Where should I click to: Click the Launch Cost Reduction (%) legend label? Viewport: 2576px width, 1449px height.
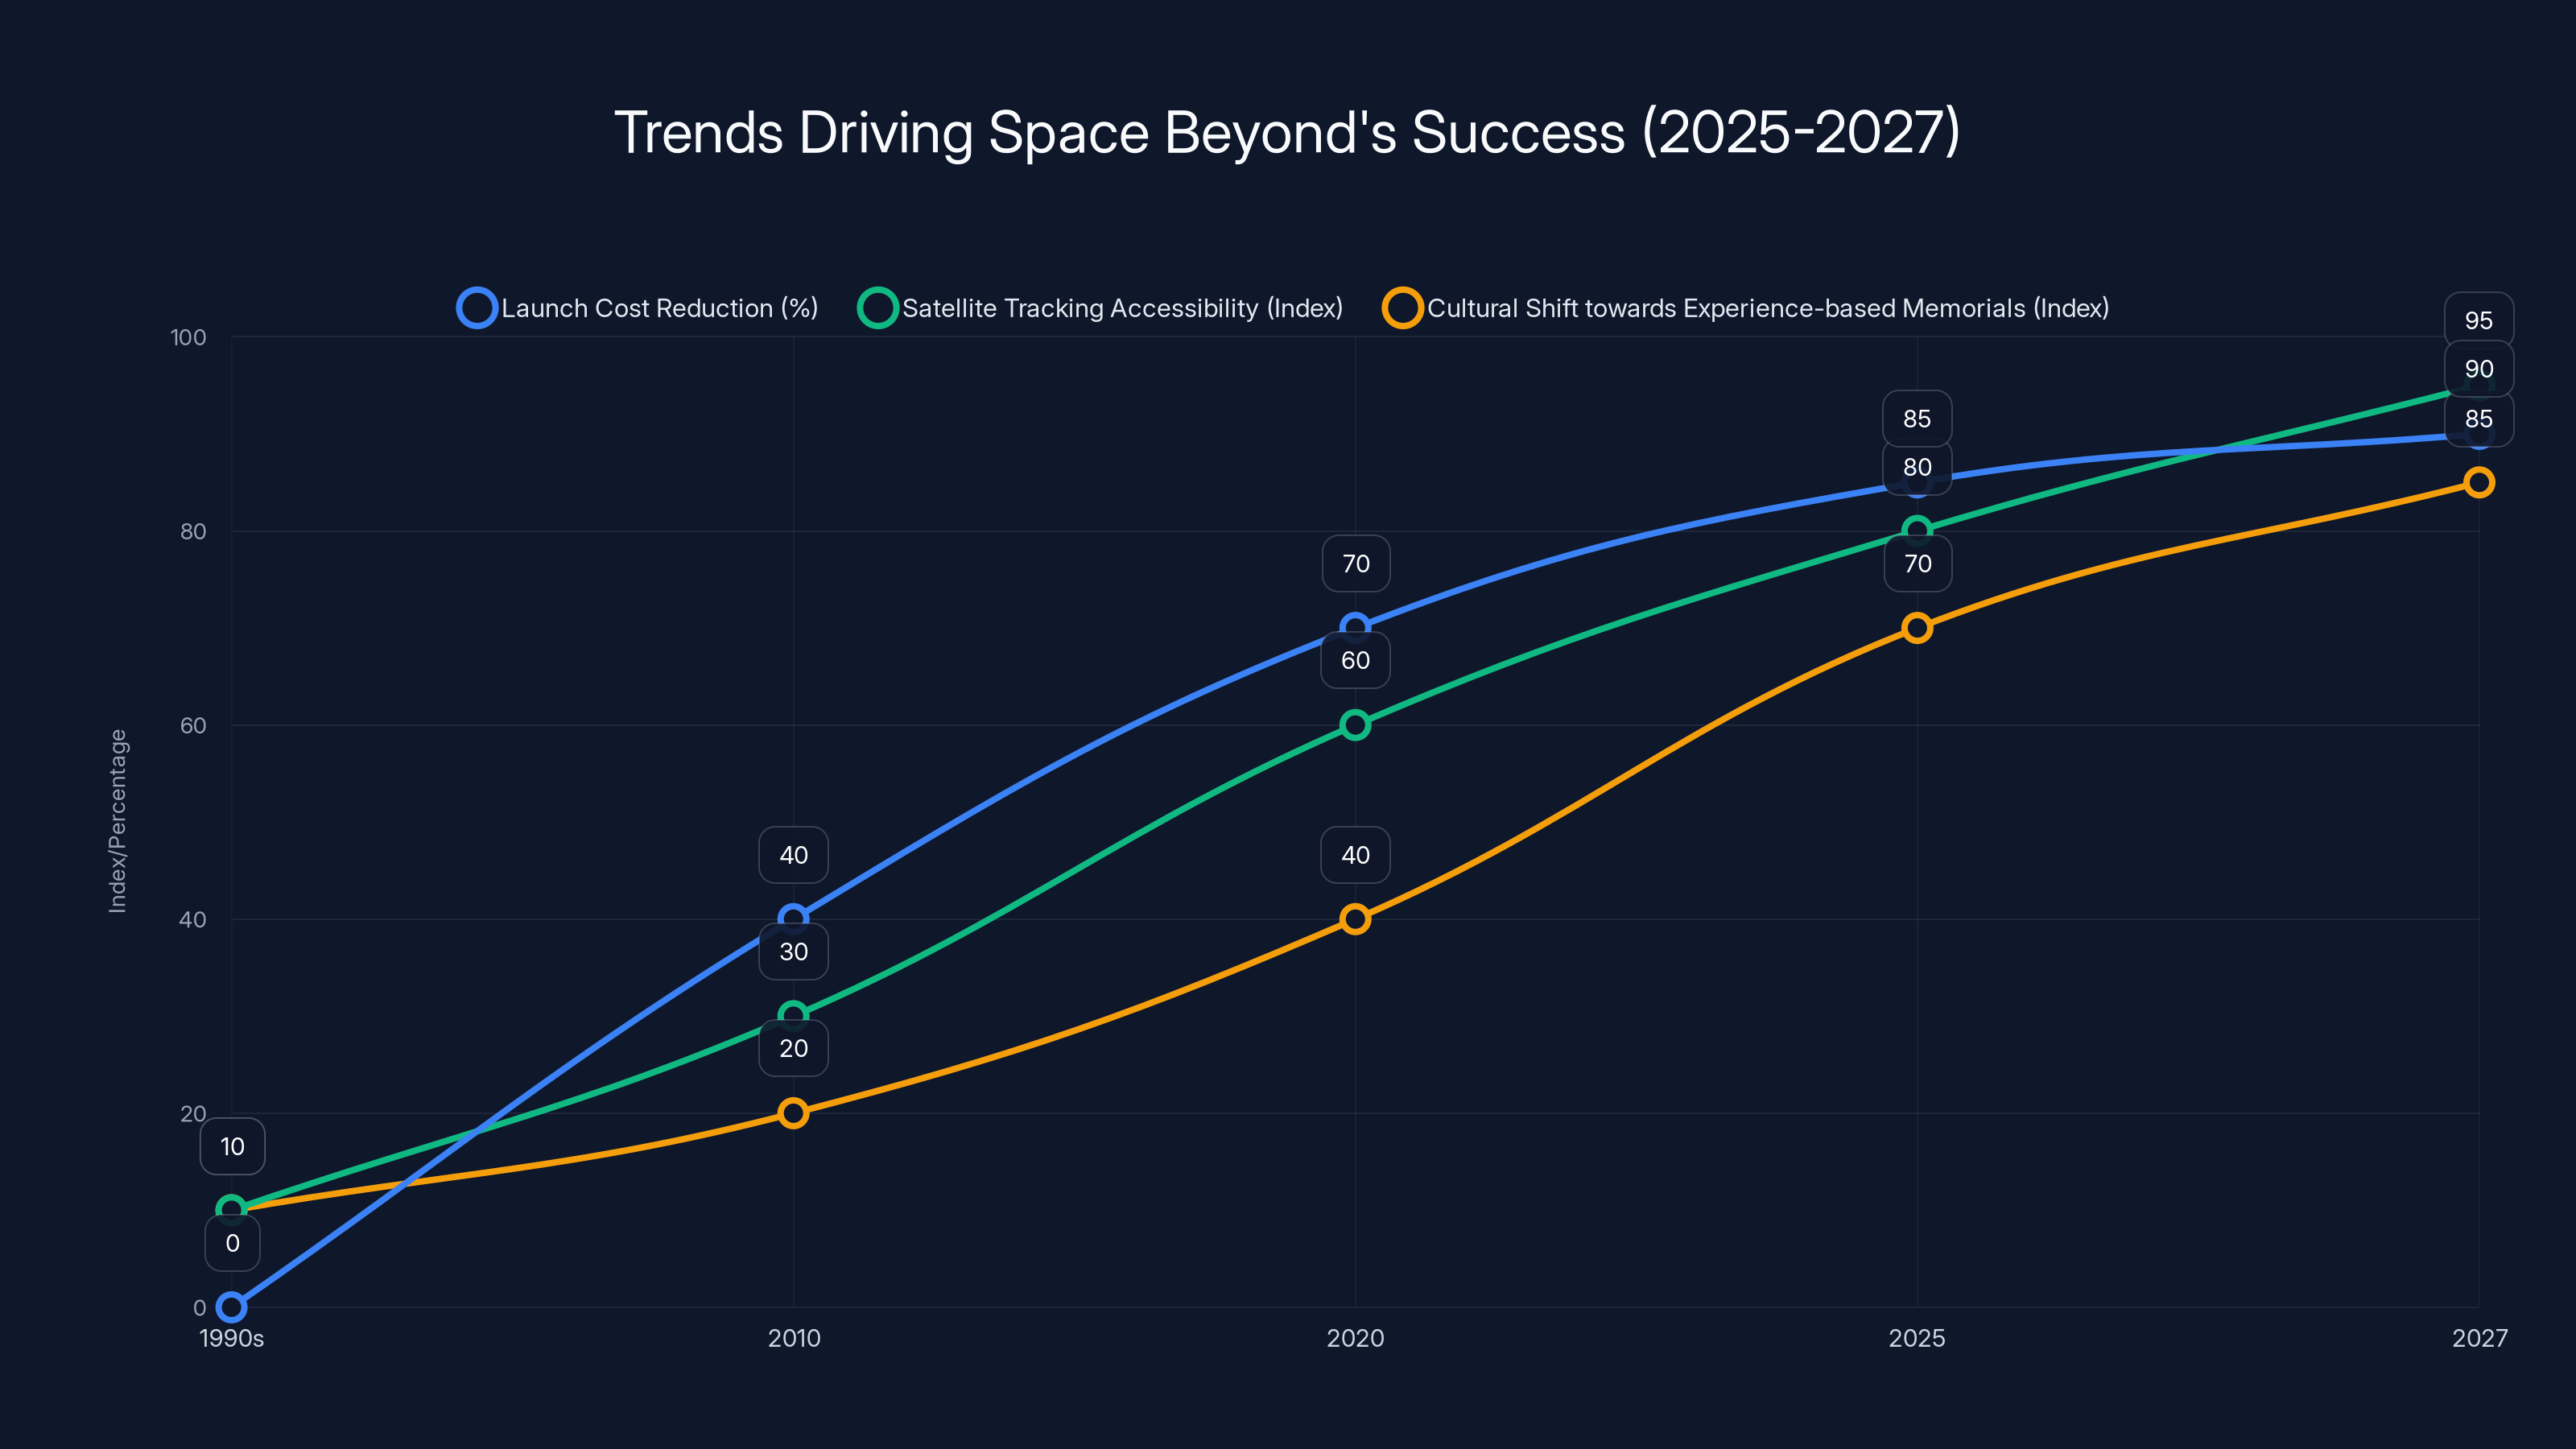click(x=660, y=308)
